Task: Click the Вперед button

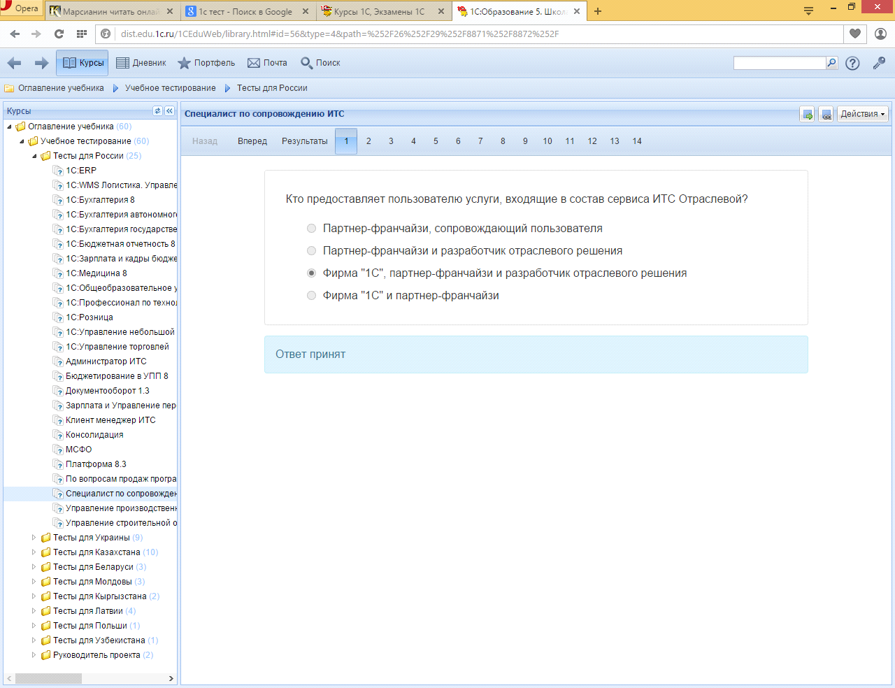Action: tap(252, 141)
